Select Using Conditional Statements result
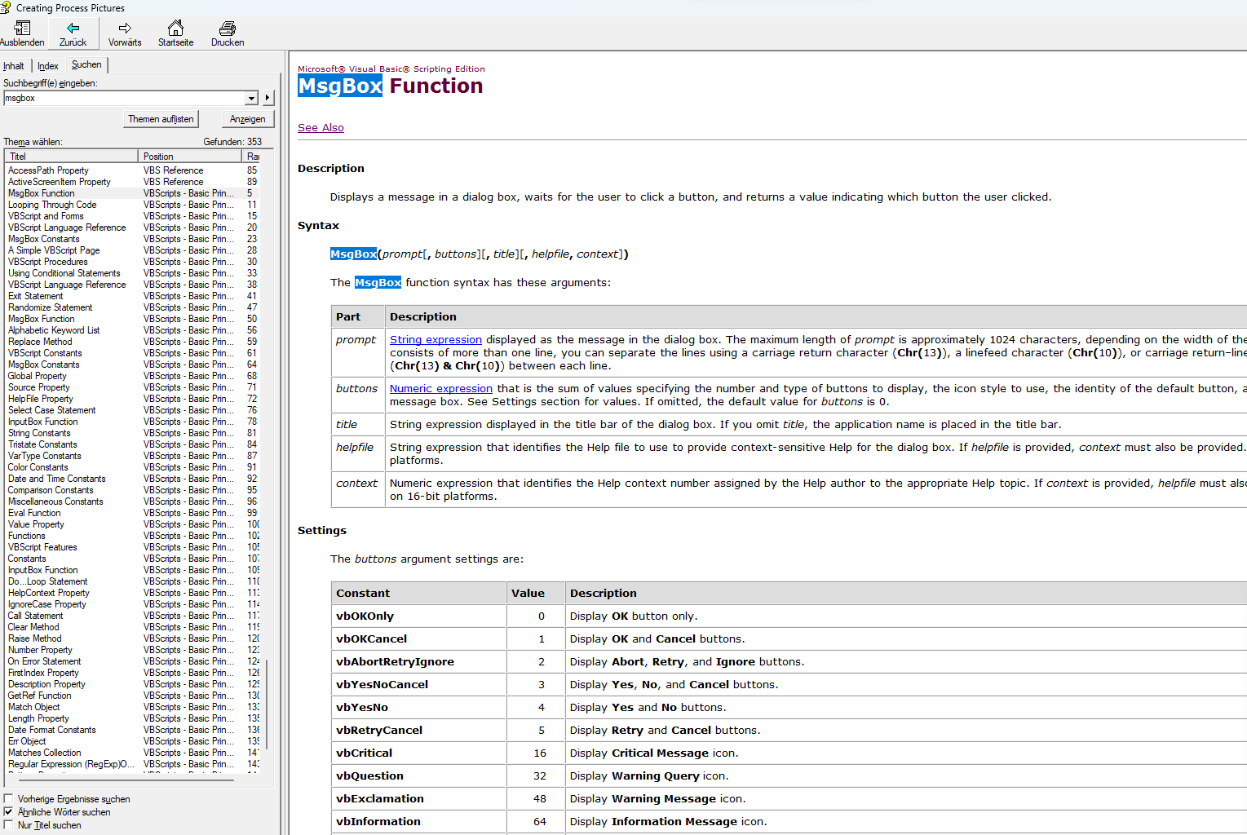Viewport: 1247px width, 835px height. tap(64, 273)
